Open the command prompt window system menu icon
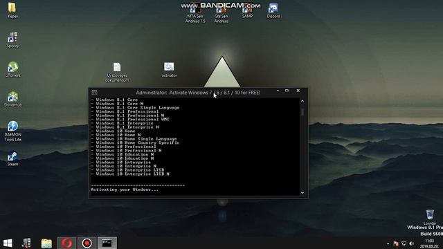The width and height of the screenshot is (443, 249). coord(94,93)
